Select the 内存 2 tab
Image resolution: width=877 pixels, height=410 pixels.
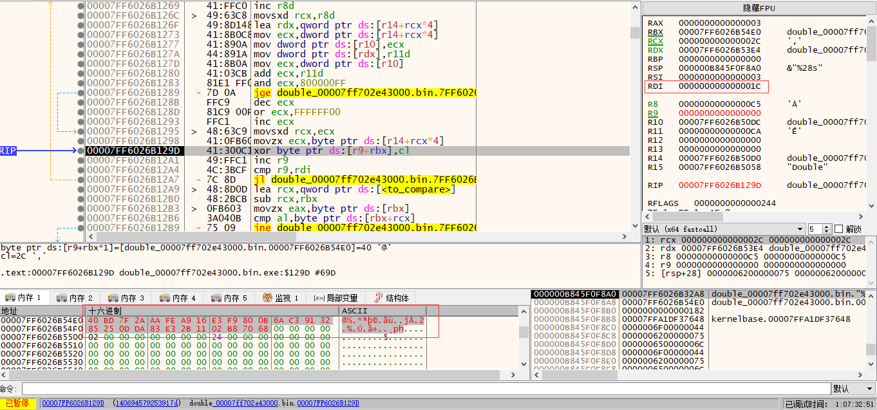click(75, 298)
